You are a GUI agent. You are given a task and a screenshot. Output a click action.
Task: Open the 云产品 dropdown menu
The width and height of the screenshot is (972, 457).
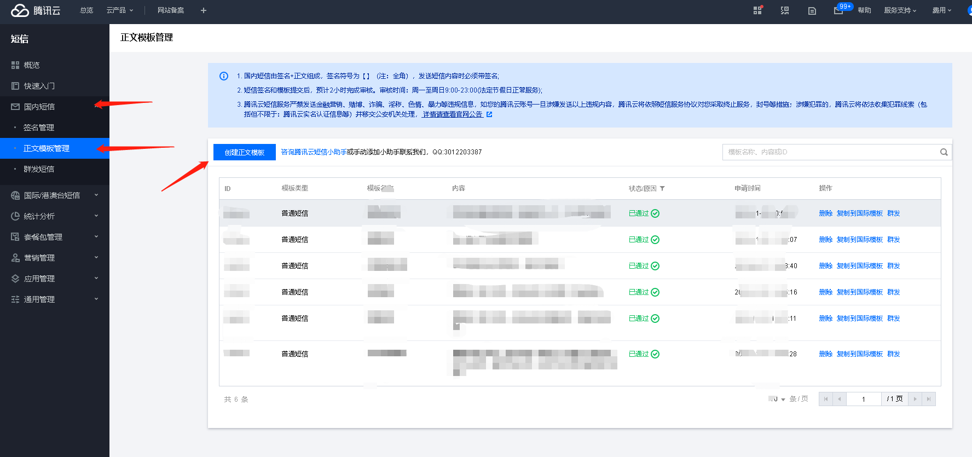(x=119, y=10)
